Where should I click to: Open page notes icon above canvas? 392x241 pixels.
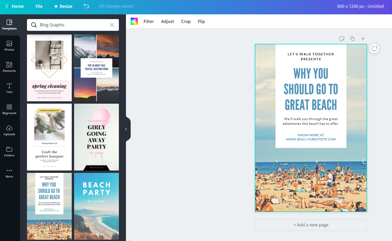coord(342,39)
